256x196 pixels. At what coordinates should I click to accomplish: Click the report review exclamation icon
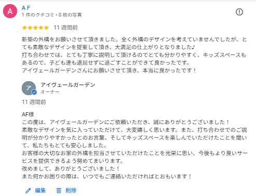click(239, 12)
